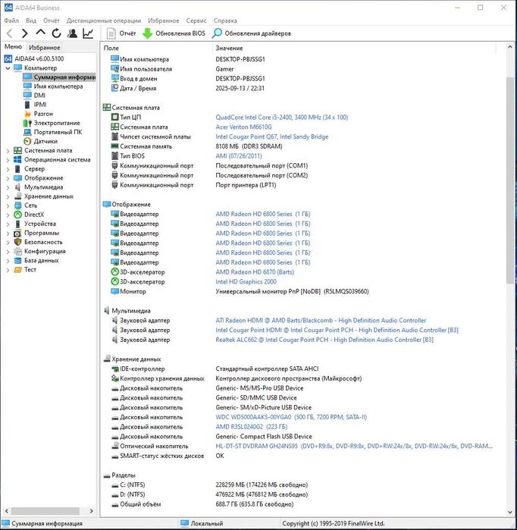Image resolution: width=517 pixels, height=530 pixels.
Task: Click the Портативный ПК laptop icon
Action: pyautogui.click(x=27, y=132)
